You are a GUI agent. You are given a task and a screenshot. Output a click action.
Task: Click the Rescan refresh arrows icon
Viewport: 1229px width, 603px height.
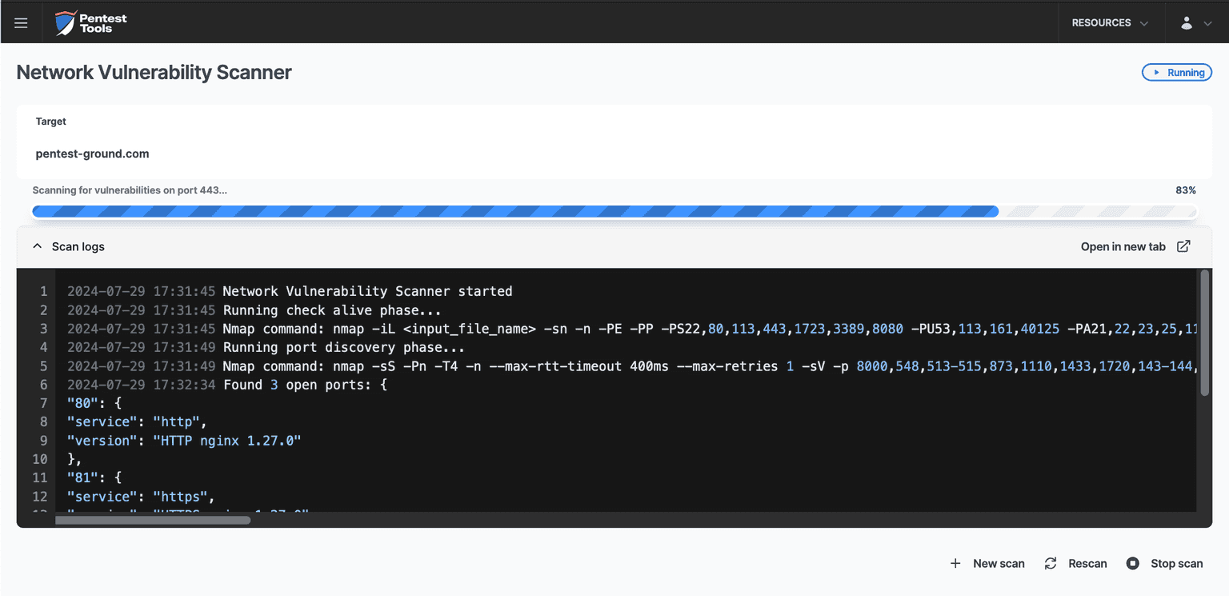click(x=1051, y=564)
